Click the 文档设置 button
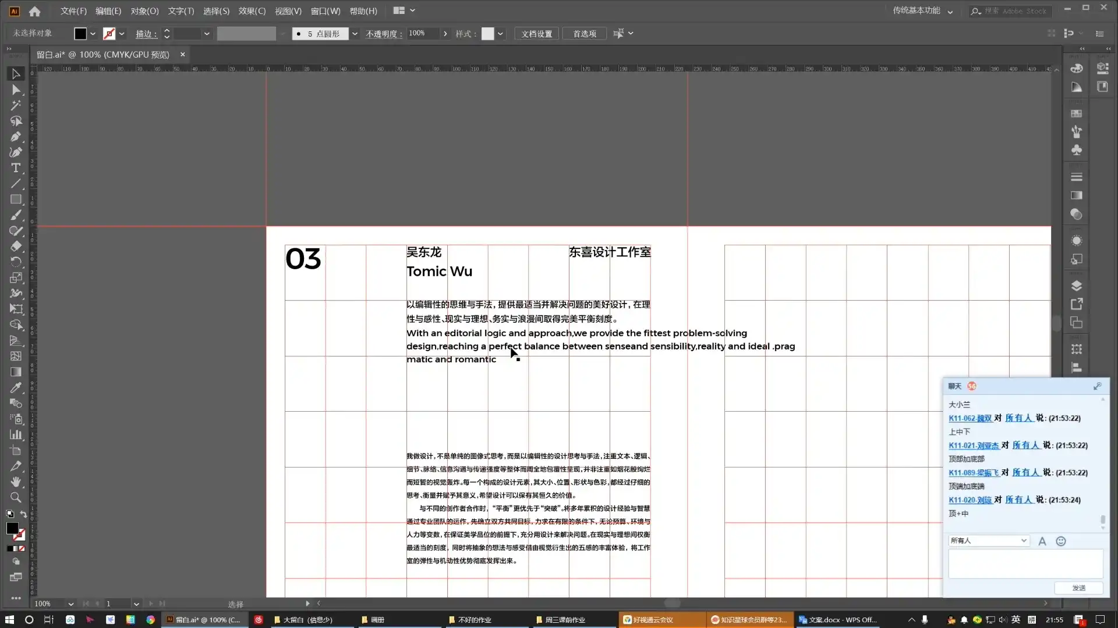Viewport: 1118px width, 628px height. click(x=536, y=33)
